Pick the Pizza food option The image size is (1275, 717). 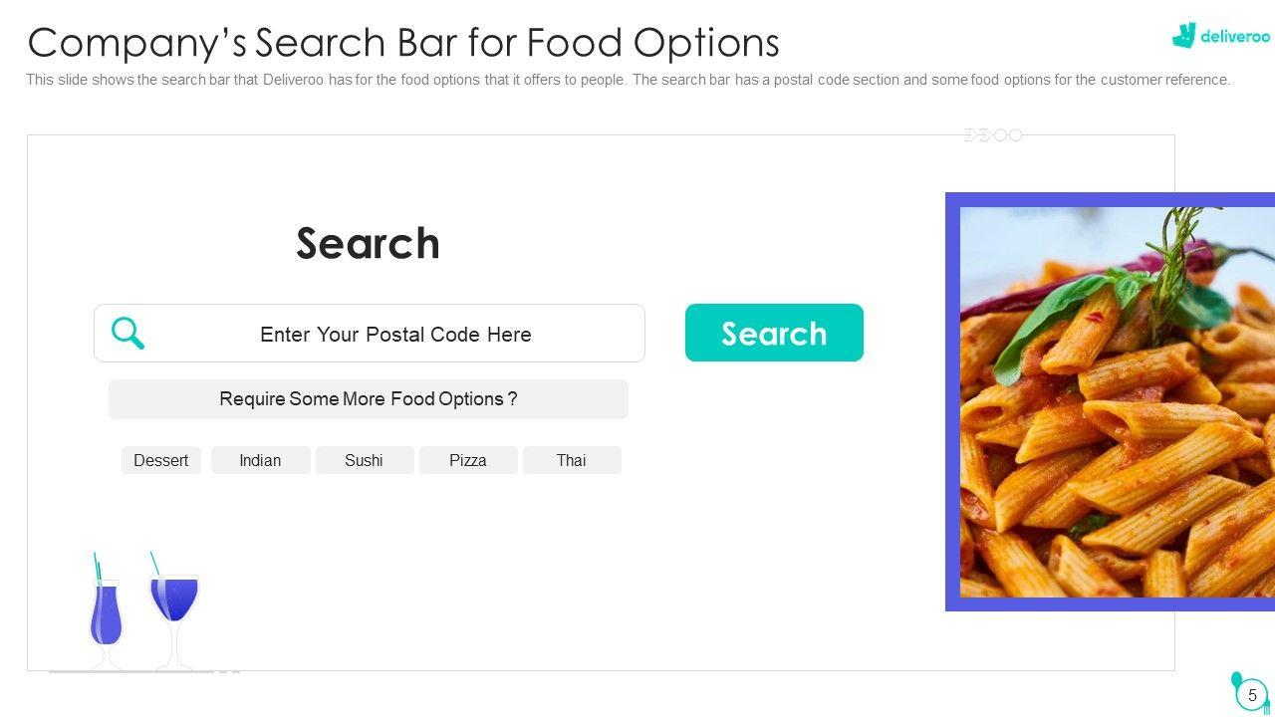point(468,460)
